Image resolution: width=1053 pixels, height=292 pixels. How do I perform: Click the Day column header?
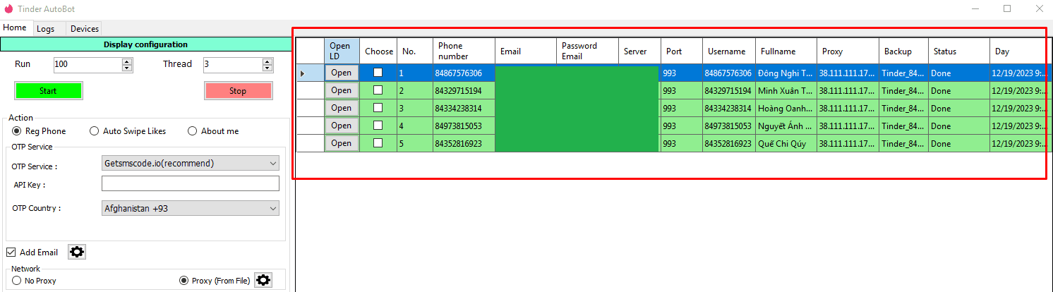tap(1018, 51)
